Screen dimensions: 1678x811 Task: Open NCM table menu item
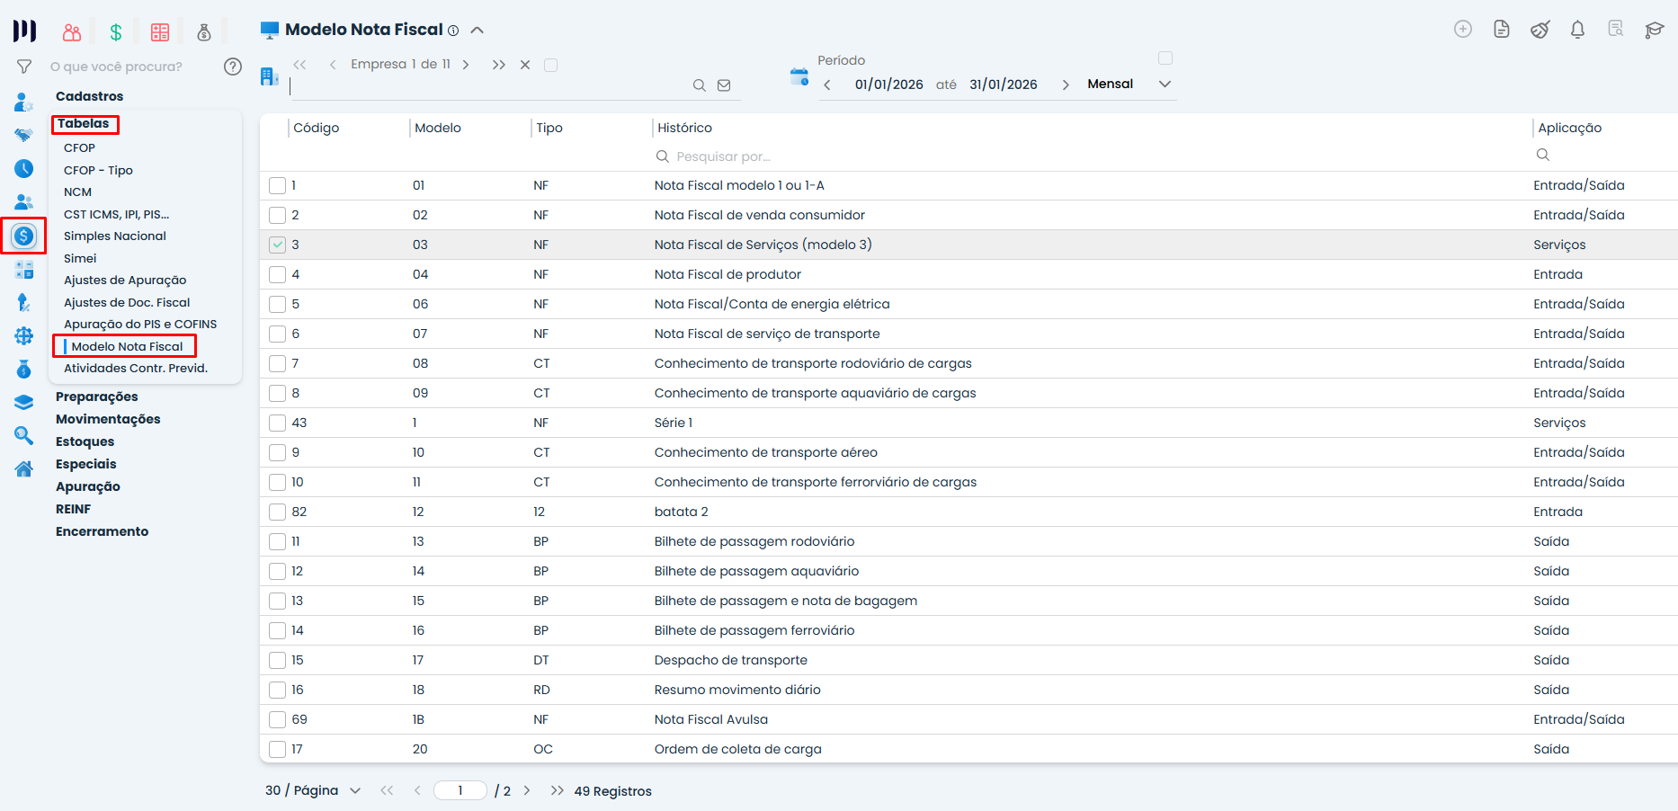77,192
